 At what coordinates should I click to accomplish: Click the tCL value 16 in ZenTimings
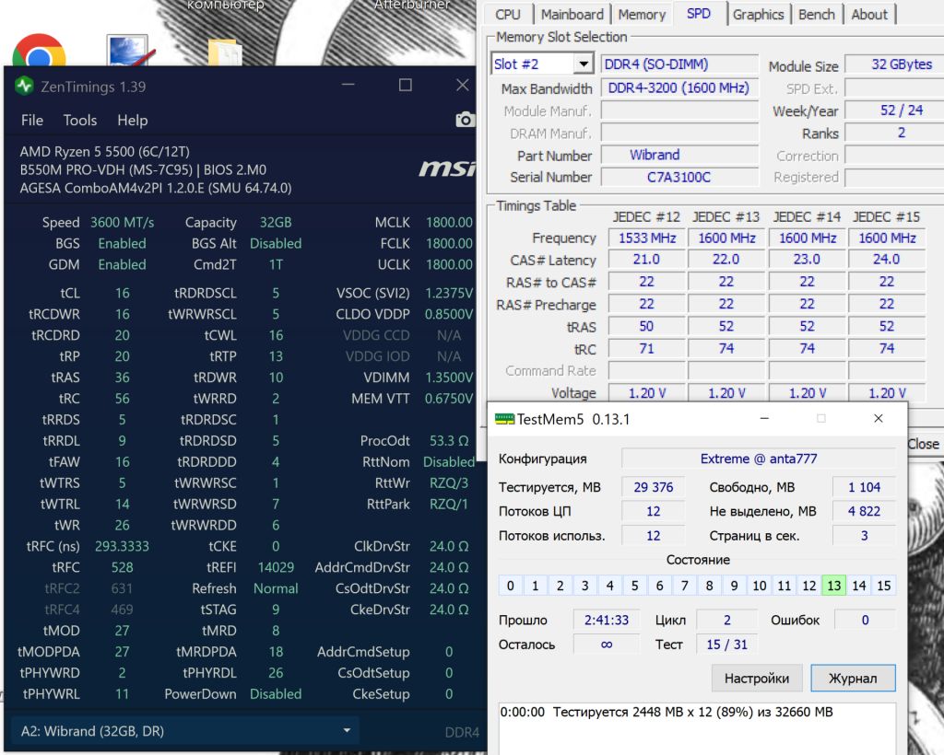click(x=123, y=294)
